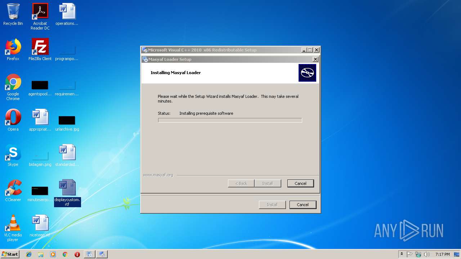Open Google Chrome from the taskbar
Viewport: 461px width, 259px height.
(x=65, y=254)
